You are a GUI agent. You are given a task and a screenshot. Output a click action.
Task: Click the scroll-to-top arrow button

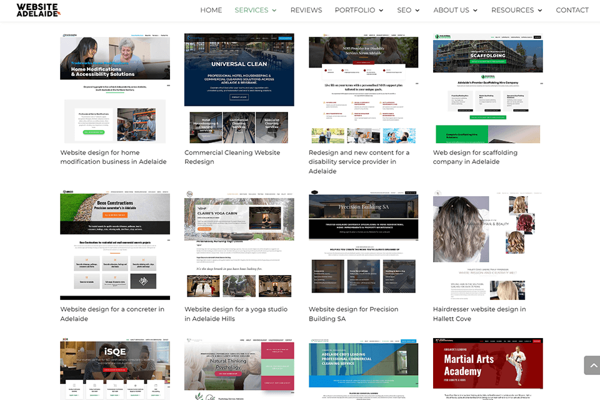[592, 365]
